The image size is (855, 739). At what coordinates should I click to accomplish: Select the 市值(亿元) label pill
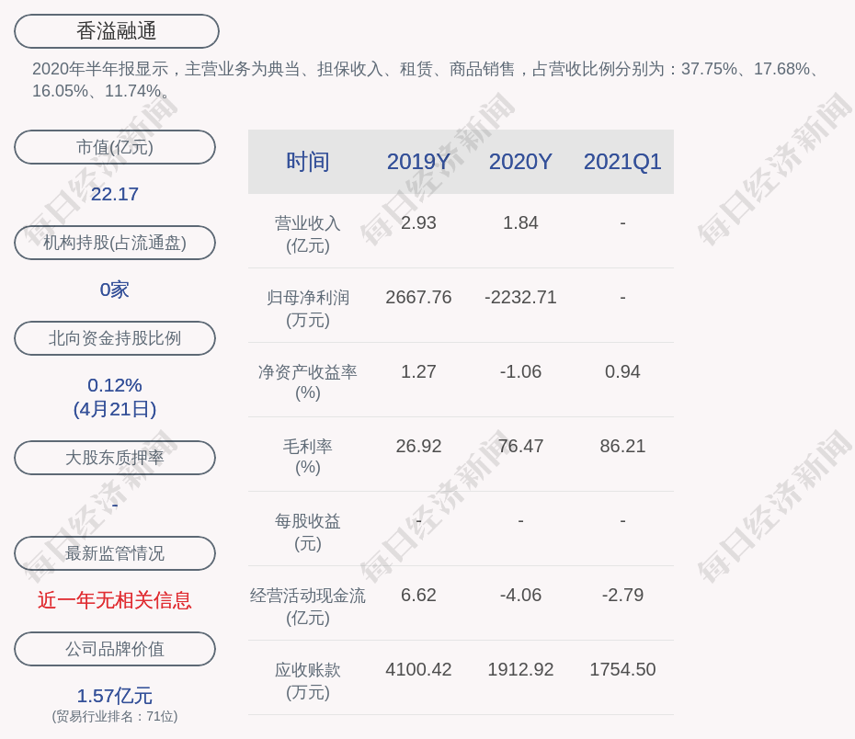tap(115, 147)
